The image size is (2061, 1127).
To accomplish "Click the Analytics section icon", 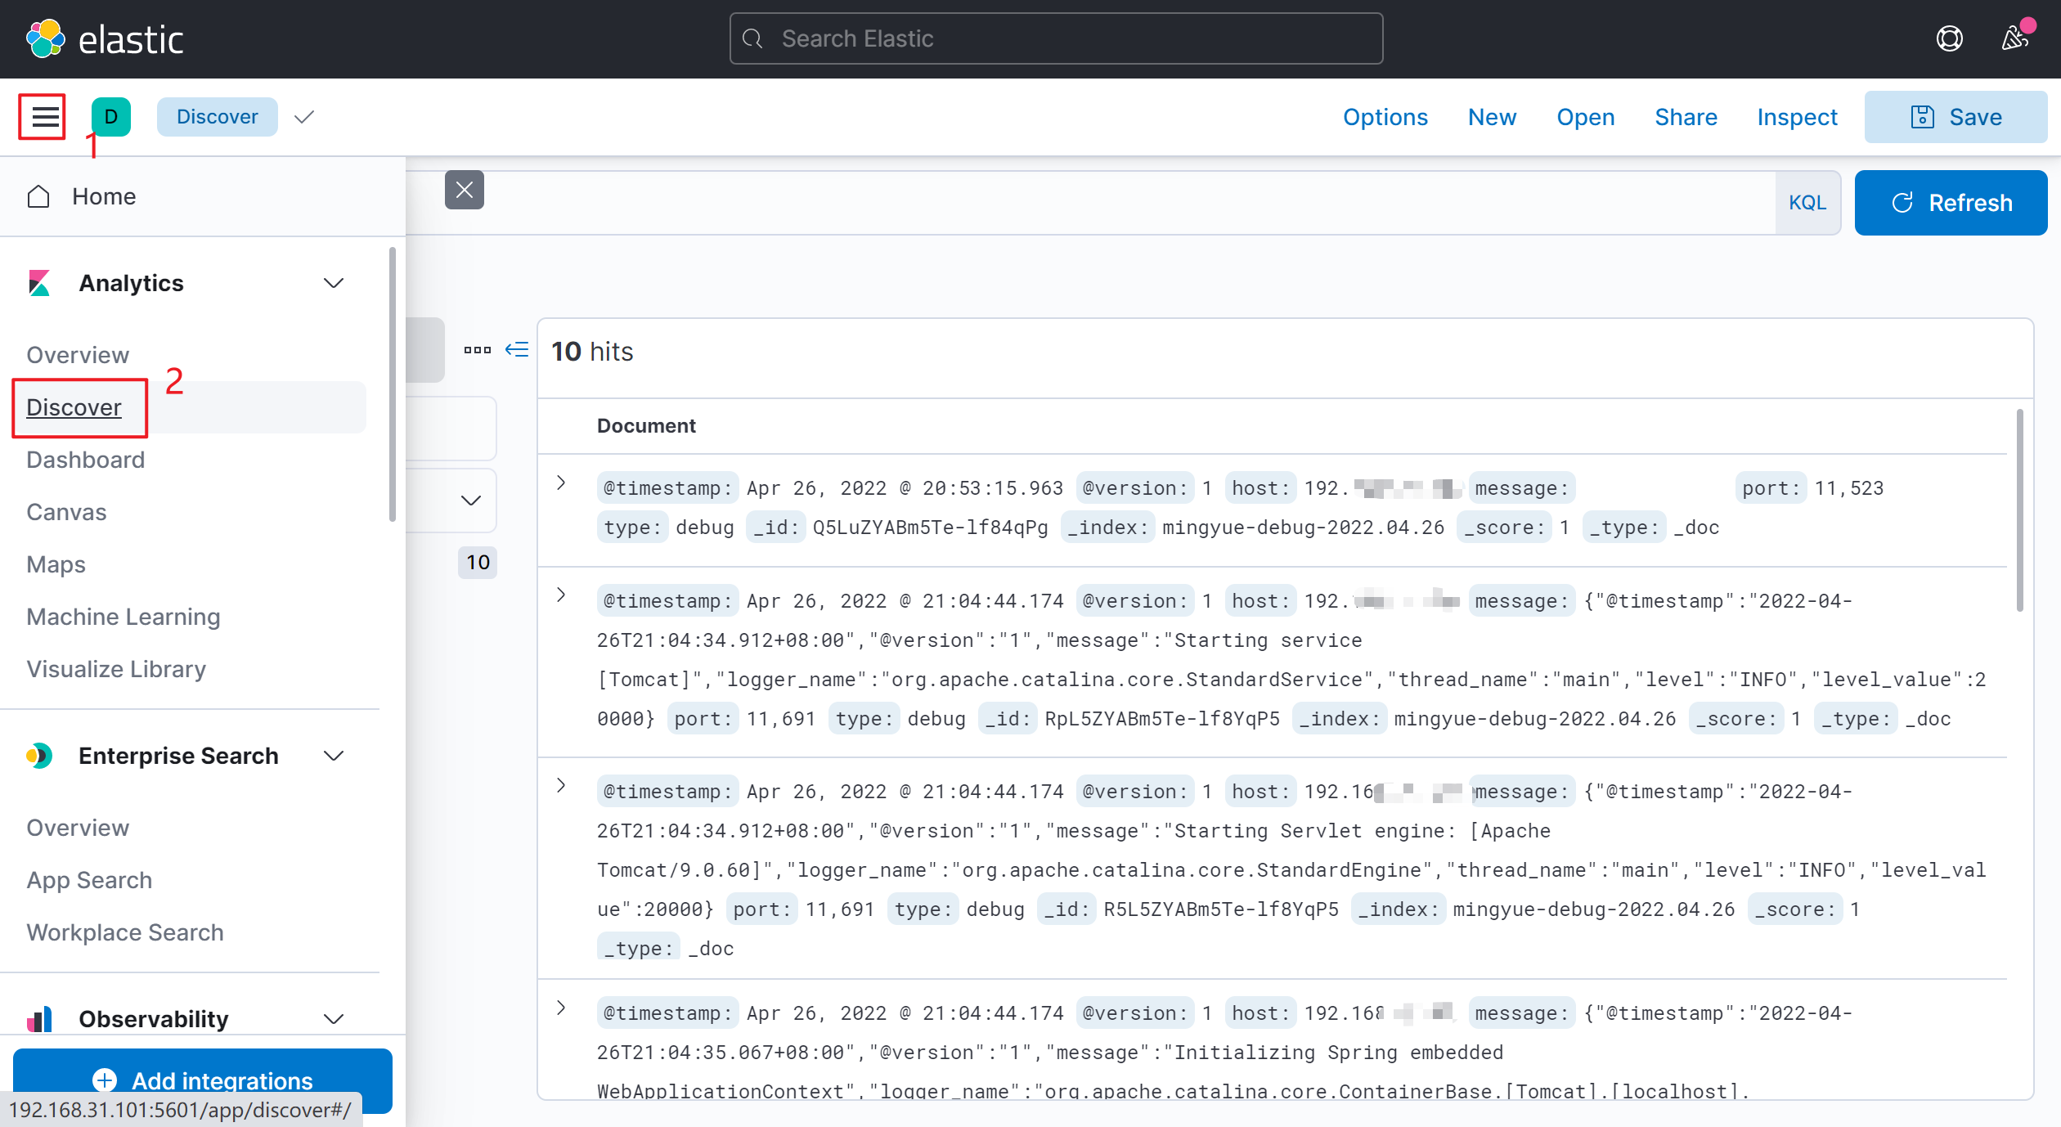I will click(x=42, y=283).
